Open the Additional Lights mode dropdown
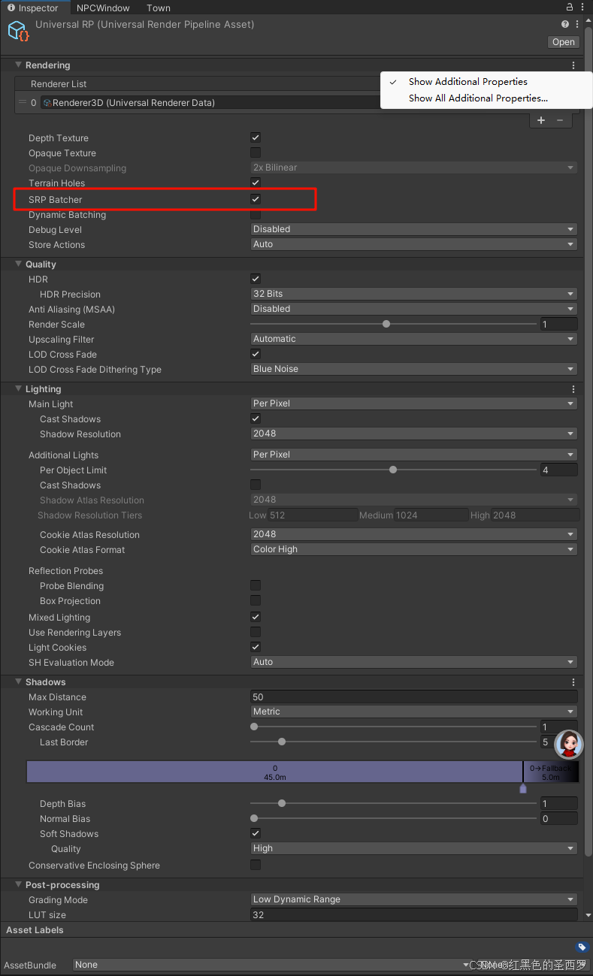The width and height of the screenshot is (593, 976). pos(414,455)
